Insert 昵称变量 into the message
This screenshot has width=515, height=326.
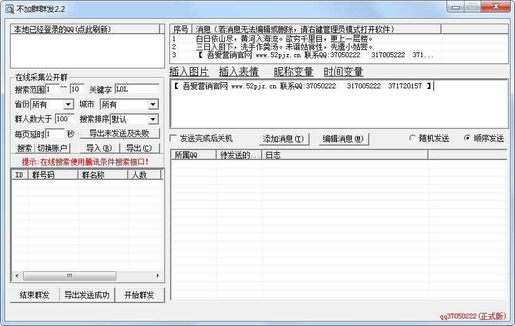tap(293, 72)
